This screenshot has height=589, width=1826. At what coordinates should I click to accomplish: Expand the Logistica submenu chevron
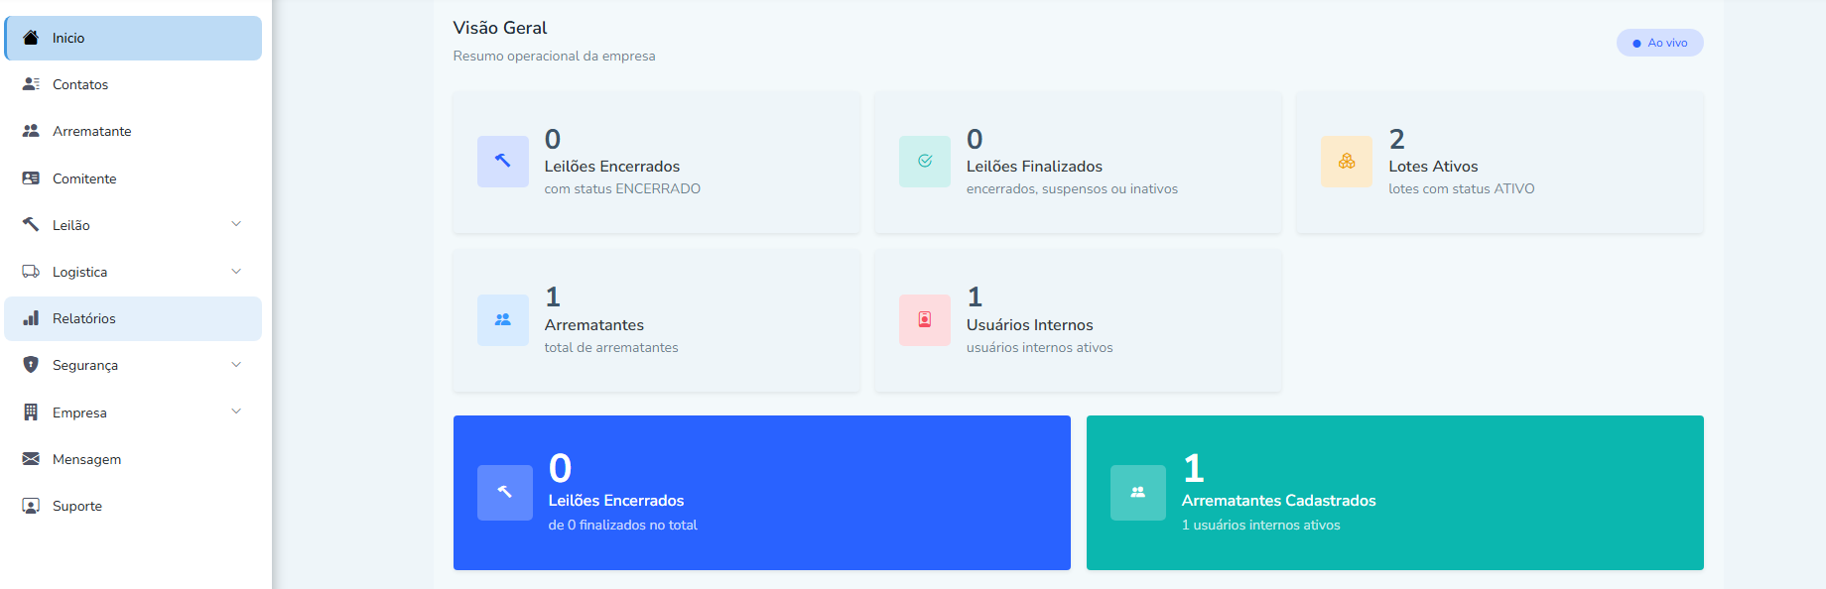pyautogui.click(x=236, y=271)
